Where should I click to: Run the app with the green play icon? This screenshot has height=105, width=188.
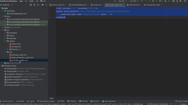(x=142, y=1)
